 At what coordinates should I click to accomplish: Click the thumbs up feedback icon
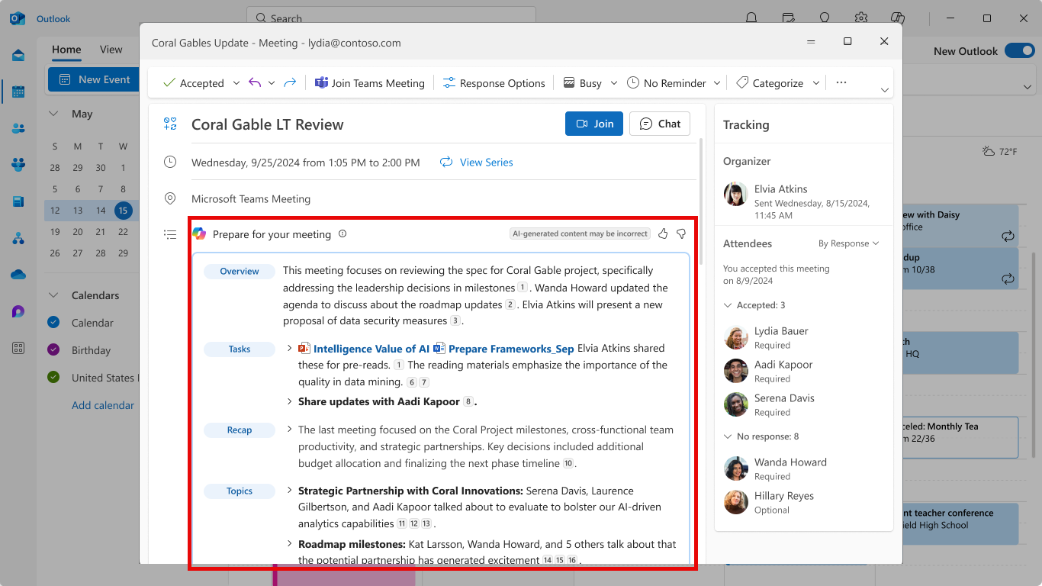tap(663, 233)
